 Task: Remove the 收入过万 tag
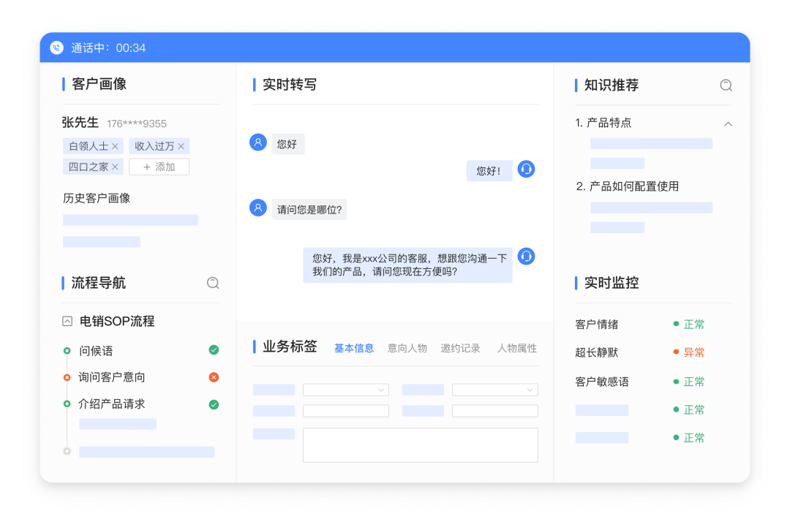[181, 146]
